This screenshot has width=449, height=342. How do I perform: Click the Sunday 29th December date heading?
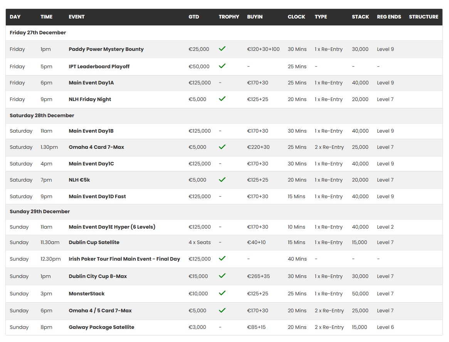point(40,212)
